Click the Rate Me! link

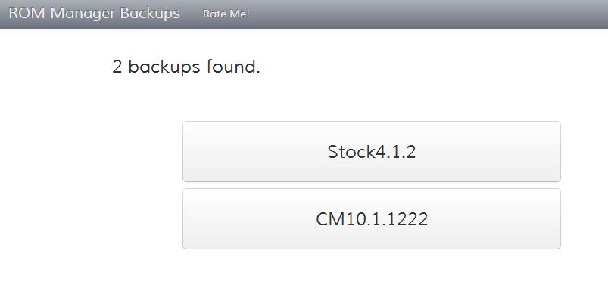click(226, 14)
